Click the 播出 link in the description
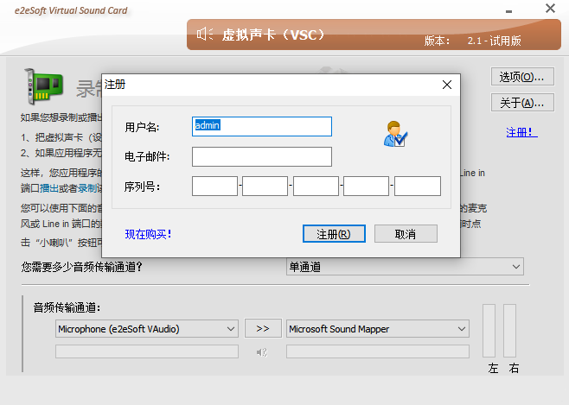Image resolution: width=569 pixels, height=405 pixels. [49, 188]
